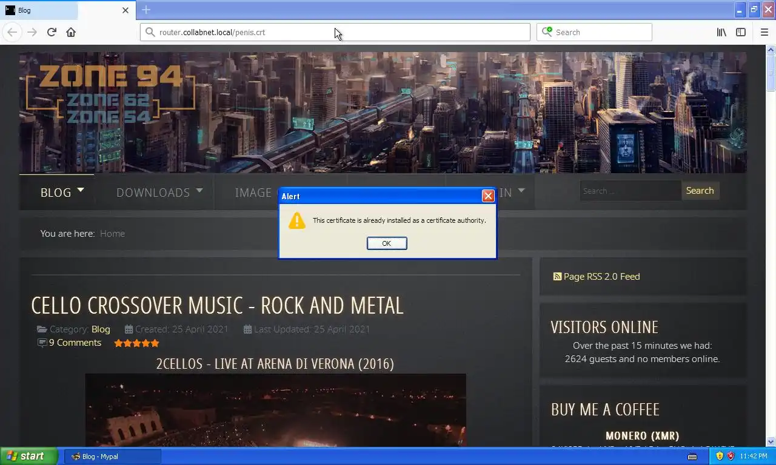Screen dimensions: 776x465
Task: Open the DOWNLOADS menu
Action: [153, 193]
